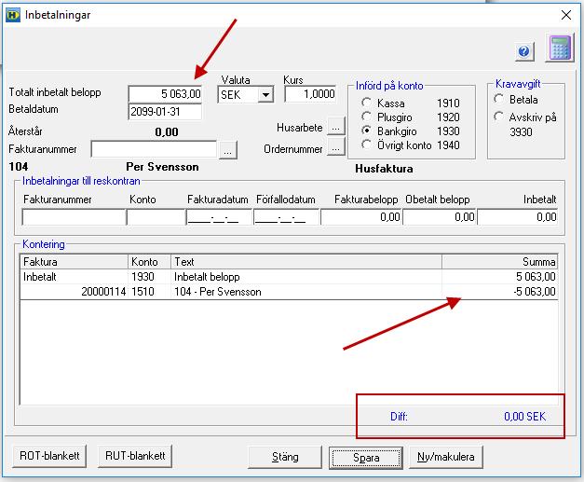Screen dimensions: 584x482
Task: Select the Plusgiro 1920 radio button
Action: [366, 117]
